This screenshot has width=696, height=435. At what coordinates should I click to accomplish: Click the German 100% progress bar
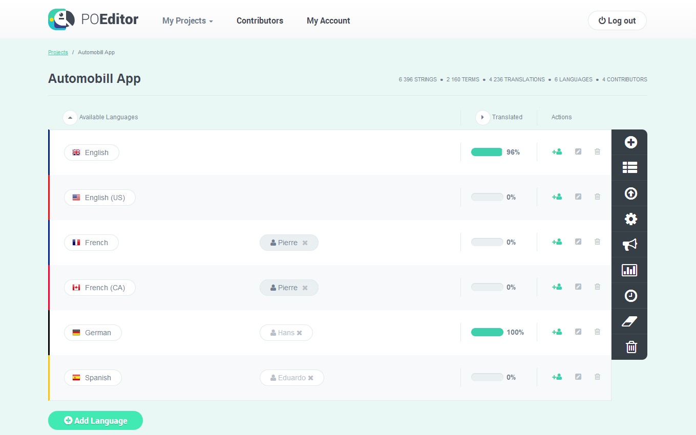(487, 333)
